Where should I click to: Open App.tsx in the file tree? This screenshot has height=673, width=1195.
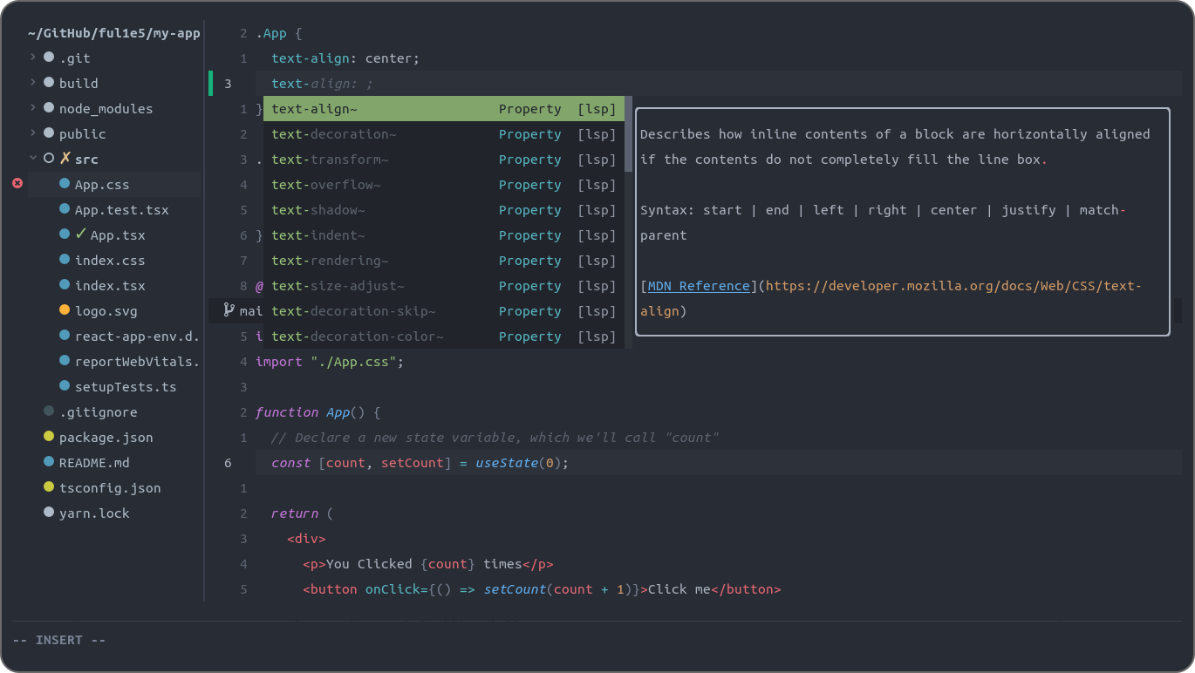[x=118, y=235]
